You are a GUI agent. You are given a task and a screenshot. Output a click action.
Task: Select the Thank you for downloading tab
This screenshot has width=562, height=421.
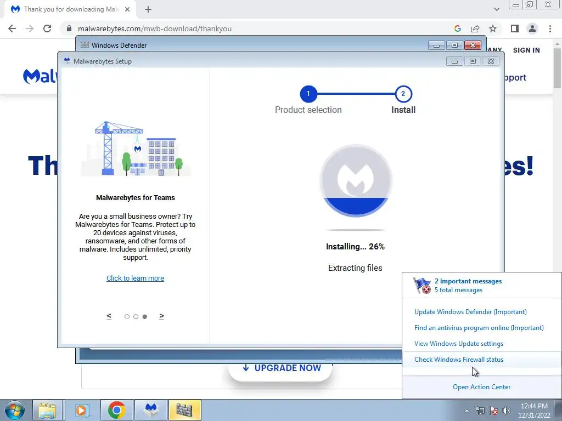(x=71, y=9)
